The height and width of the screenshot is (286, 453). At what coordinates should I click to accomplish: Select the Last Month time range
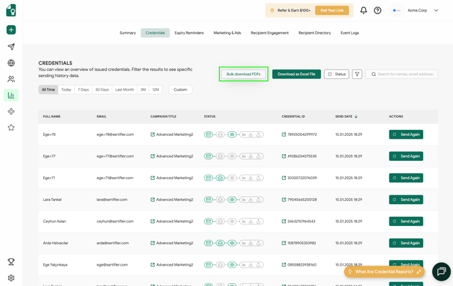(x=124, y=89)
